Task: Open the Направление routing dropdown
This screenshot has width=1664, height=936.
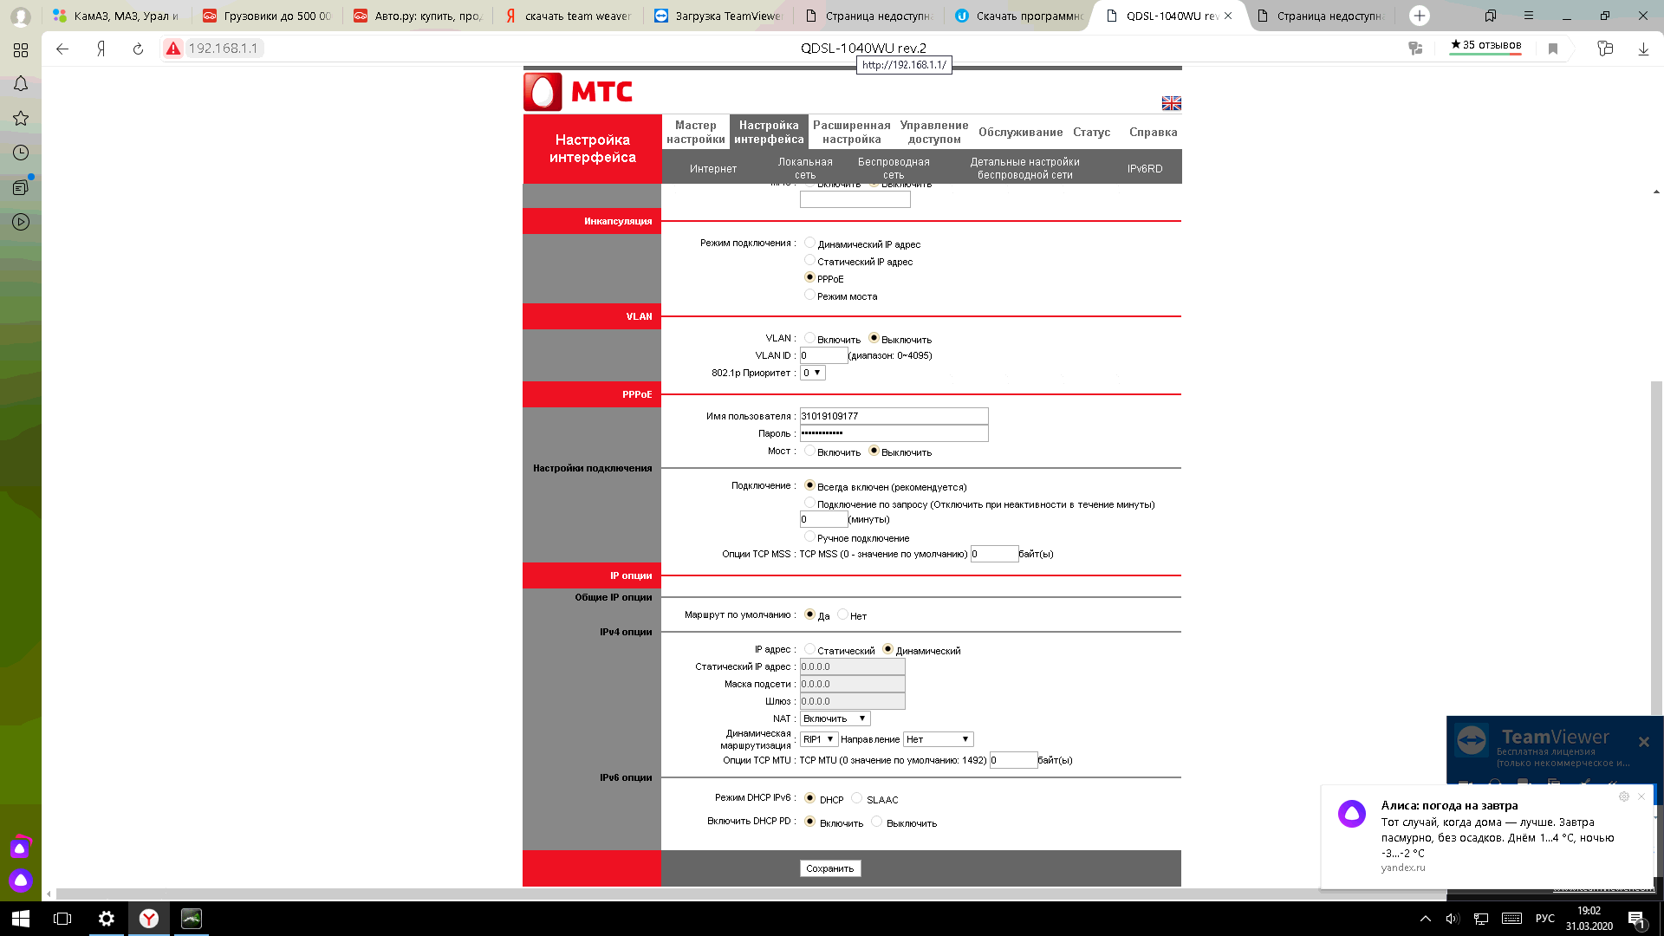Action: tap(938, 739)
